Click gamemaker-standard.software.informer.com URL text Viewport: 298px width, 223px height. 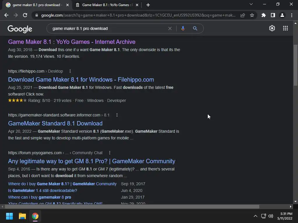[x=54, y=115]
